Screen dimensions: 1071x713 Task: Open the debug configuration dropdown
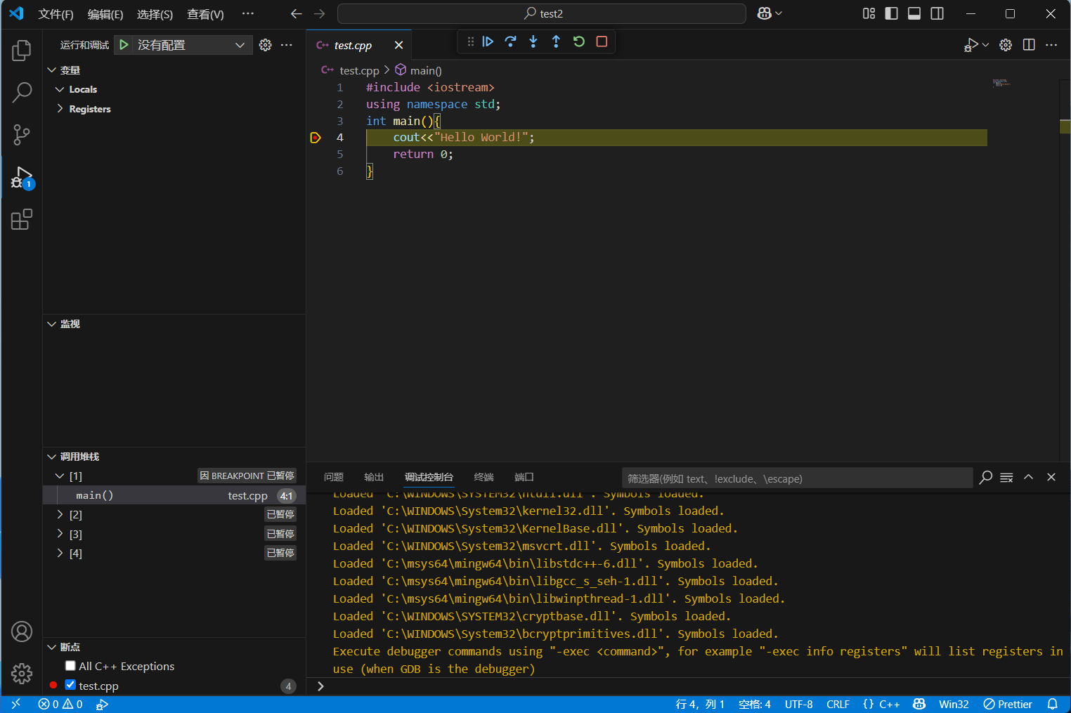click(240, 45)
